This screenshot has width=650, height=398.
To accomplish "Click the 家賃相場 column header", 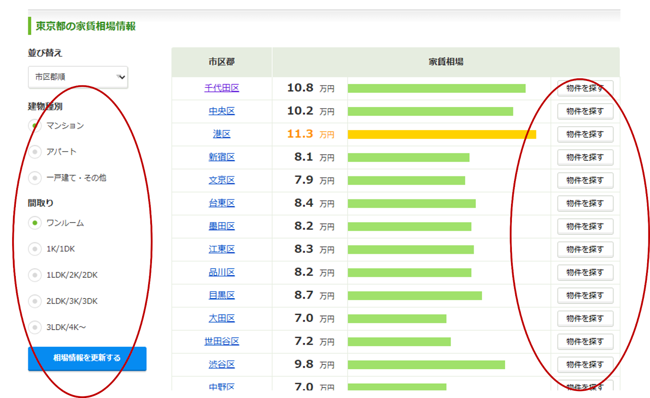I will click(x=446, y=62).
